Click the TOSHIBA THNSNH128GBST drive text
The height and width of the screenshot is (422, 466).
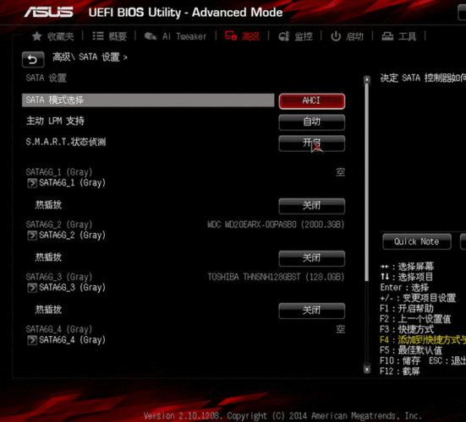(x=276, y=277)
